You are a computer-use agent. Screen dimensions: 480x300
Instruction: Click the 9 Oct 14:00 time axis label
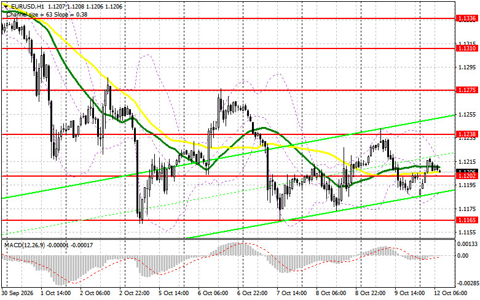[x=409, y=293]
